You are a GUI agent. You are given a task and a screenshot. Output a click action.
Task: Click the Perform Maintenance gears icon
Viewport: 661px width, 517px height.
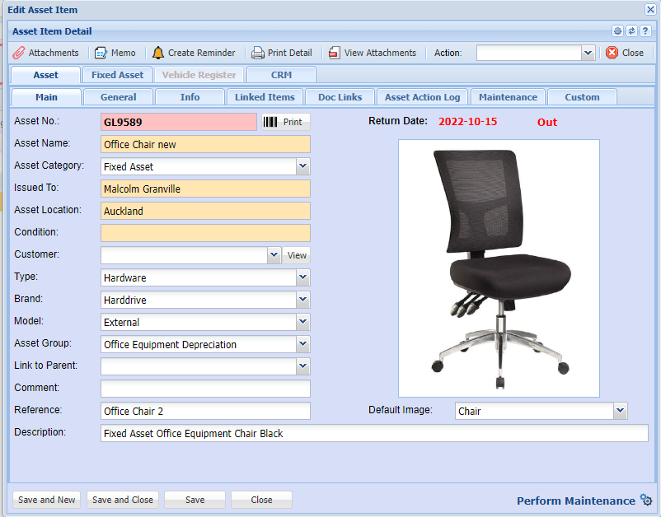point(645,501)
